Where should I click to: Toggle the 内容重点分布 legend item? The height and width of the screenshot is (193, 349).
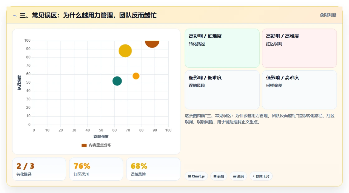(96, 145)
